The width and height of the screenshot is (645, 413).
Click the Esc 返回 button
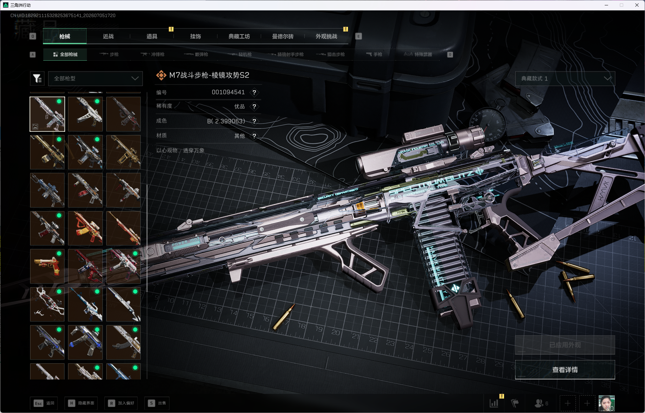(44, 403)
